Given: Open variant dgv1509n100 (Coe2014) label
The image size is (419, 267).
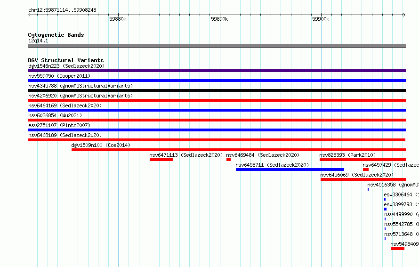Looking at the screenshot, I should (101, 145).
